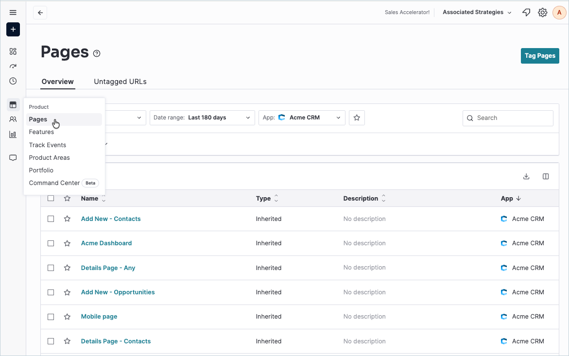The height and width of the screenshot is (356, 569).
Task: Open the feedback chat icon in sidebar
Action: tap(13, 158)
